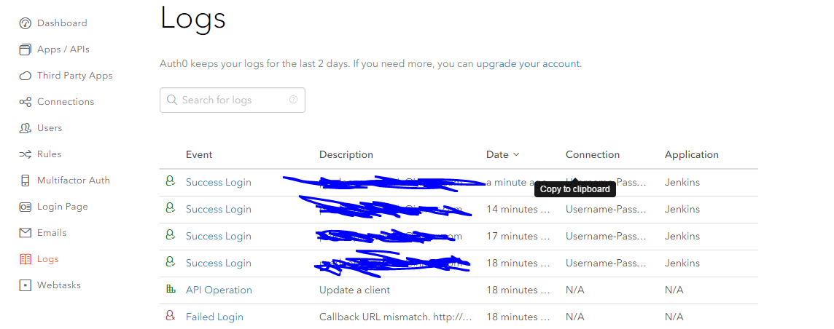Click the '14 minutes' date cell
The image size is (834, 329).
[518, 209]
